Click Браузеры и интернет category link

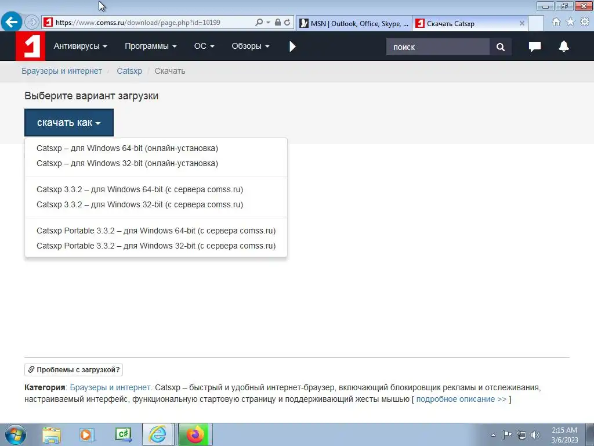point(111,387)
